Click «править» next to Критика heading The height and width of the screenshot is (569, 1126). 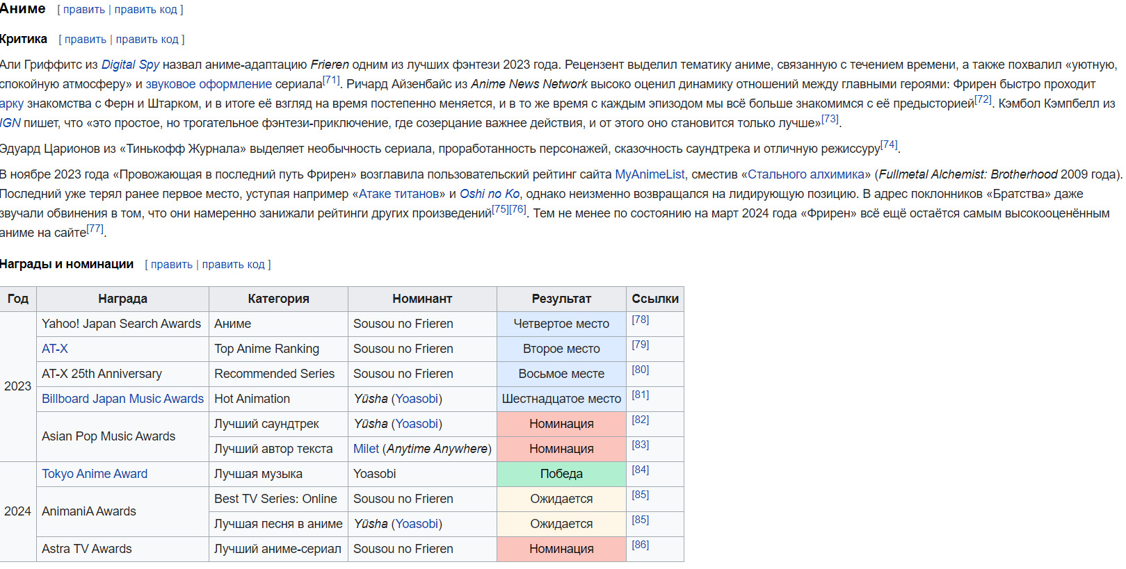86,40
